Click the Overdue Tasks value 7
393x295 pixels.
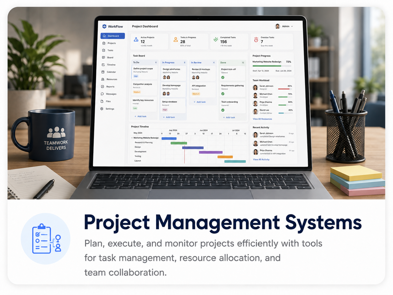[x=262, y=42]
